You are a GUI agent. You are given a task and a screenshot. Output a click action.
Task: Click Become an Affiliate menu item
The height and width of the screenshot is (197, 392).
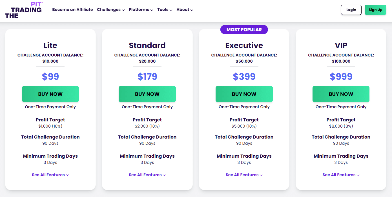tap(72, 10)
